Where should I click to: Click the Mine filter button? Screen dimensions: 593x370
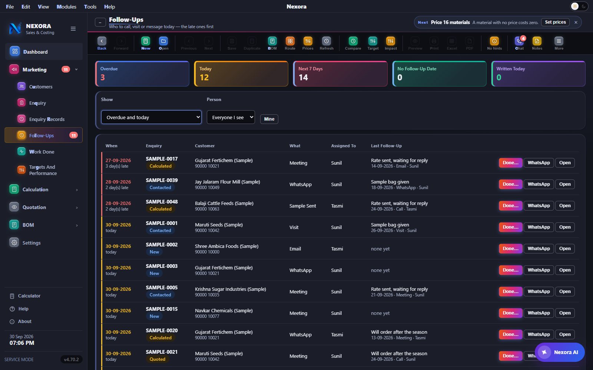pyautogui.click(x=269, y=119)
